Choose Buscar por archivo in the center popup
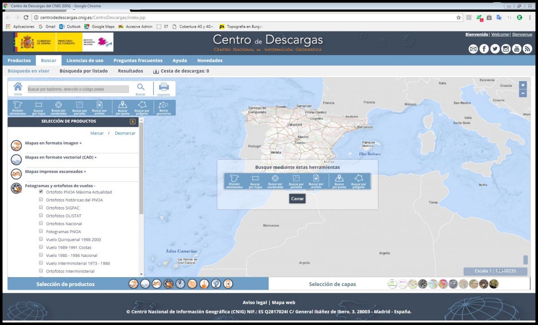 316,181
